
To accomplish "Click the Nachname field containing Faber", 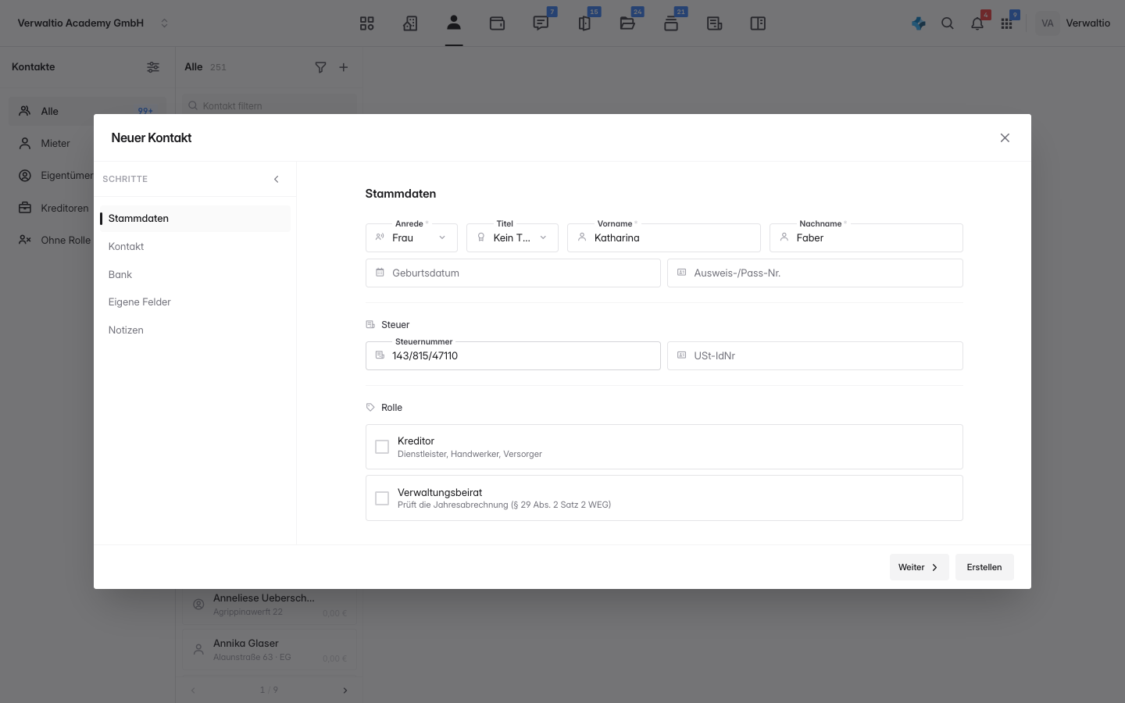I will [x=866, y=237].
